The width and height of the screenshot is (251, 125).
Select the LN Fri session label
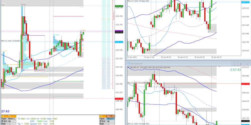(x=5, y=51)
